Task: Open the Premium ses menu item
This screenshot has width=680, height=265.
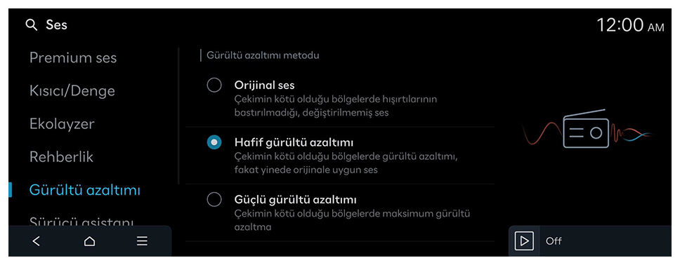Action: (x=73, y=57)
